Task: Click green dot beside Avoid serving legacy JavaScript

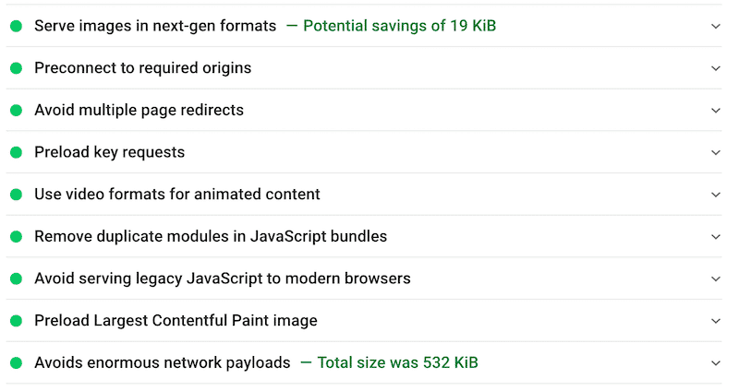Action: 16,278
